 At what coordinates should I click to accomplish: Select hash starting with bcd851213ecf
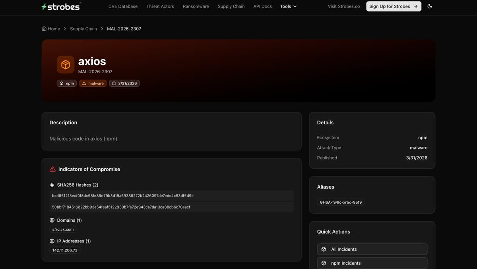tap(172, 196)
